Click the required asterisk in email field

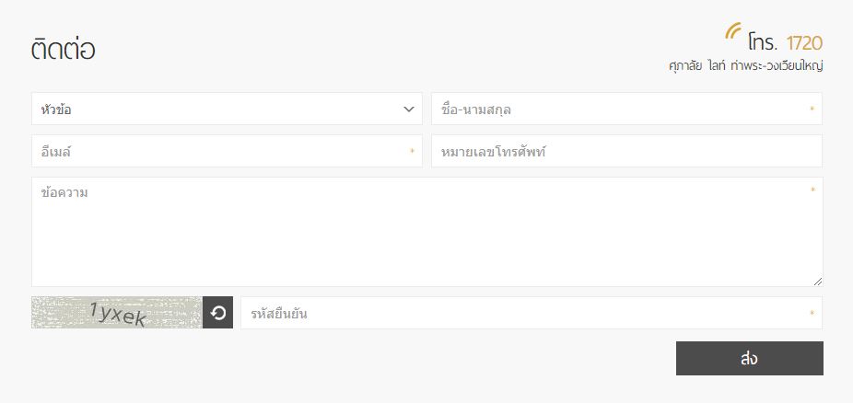pos(412,152)
